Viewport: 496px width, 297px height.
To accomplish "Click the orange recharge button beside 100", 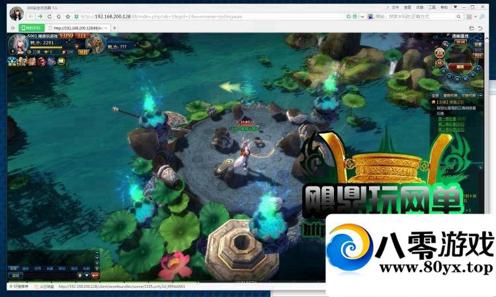I will [83, 52].
